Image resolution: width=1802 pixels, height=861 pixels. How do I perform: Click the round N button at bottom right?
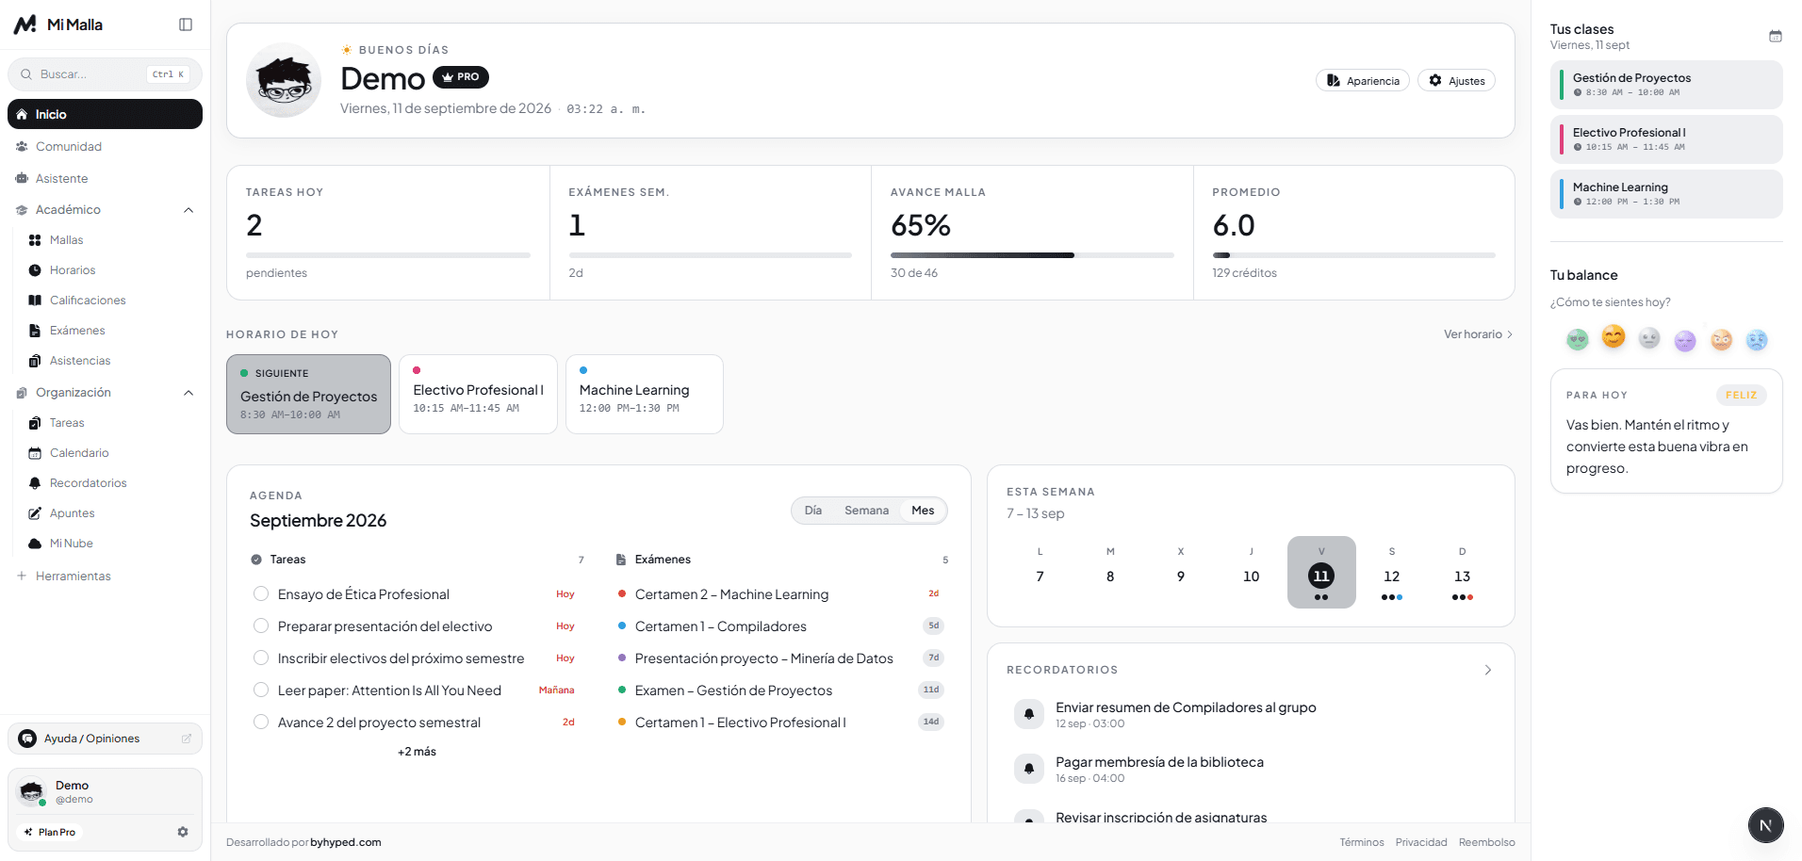[x=1765, y=825]
